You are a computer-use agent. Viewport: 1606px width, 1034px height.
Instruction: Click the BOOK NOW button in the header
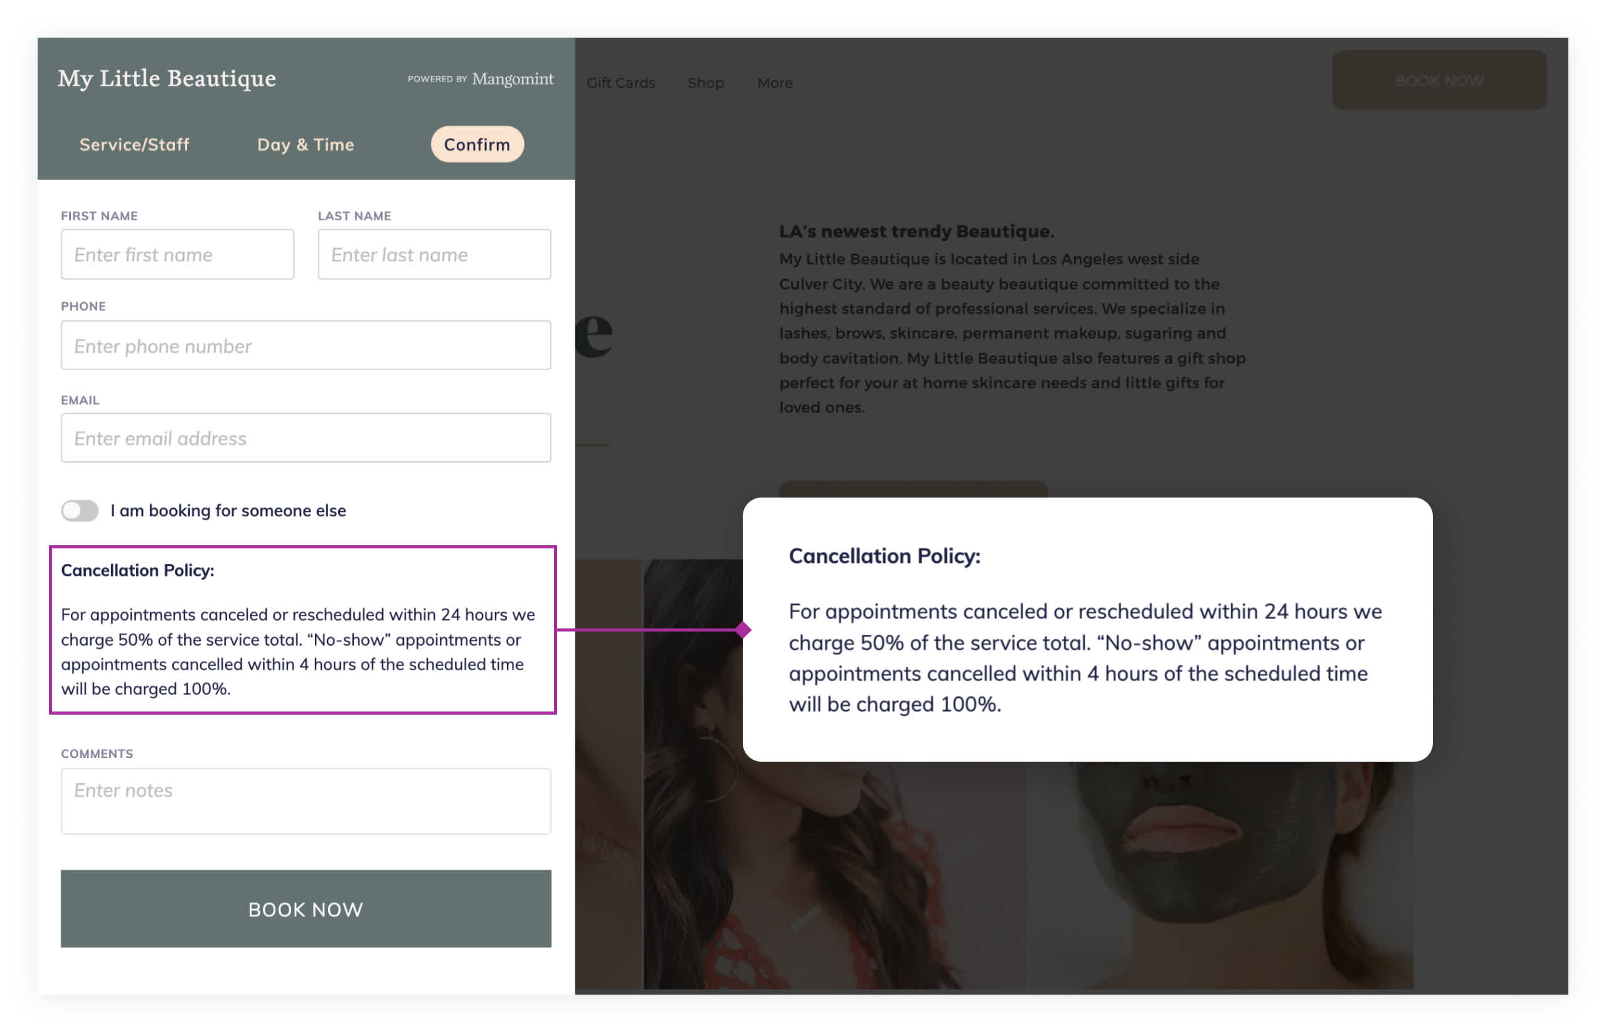coord(1440,80)
